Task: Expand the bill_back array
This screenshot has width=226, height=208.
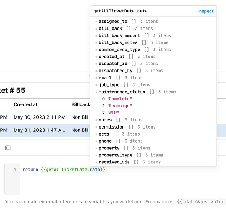Action: (96, 29)
